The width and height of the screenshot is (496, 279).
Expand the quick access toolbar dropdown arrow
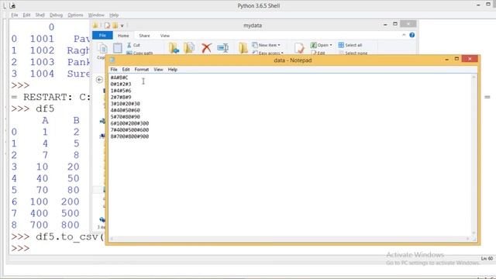tap(122, 26)
